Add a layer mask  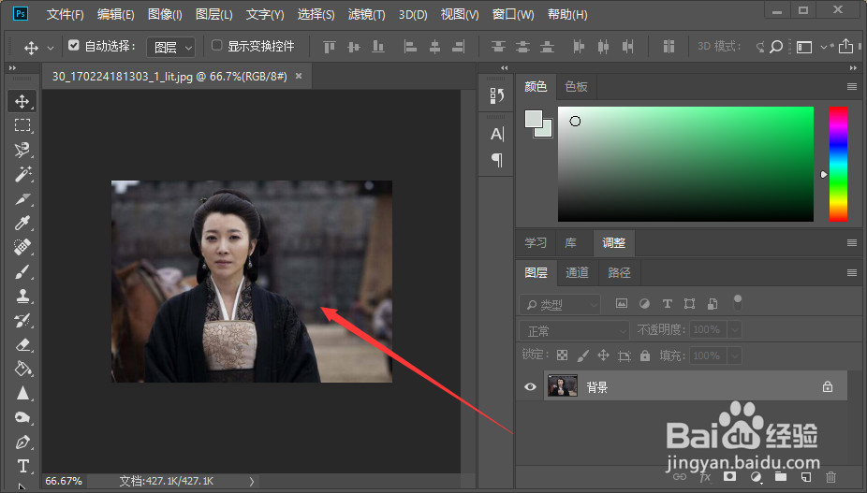(730, 476)
